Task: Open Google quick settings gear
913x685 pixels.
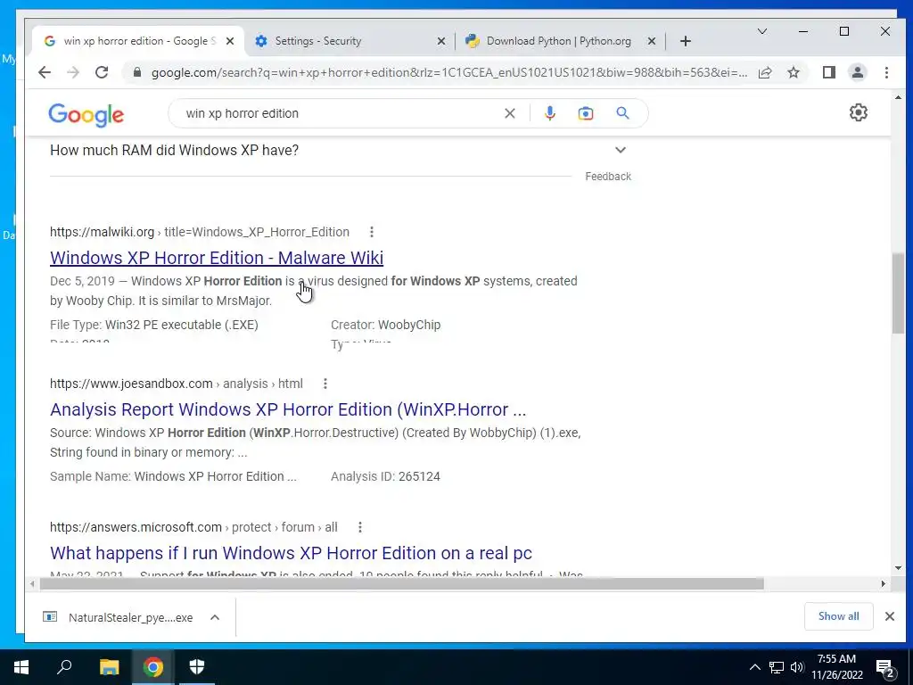Action: (859, 112)
